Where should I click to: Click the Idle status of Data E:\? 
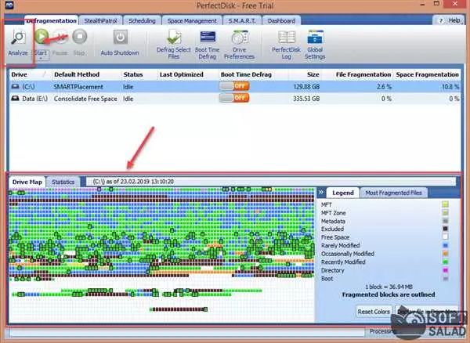click(x=128, y=99)
